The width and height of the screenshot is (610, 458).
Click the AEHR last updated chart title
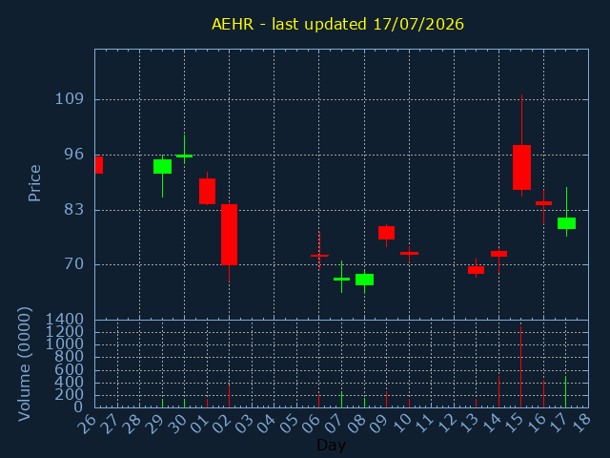[337, 24]
